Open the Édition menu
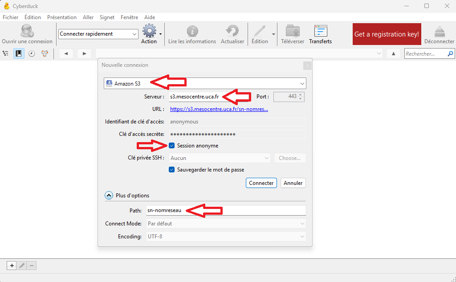Screen dimensions: 456x282 click(33, 17)
